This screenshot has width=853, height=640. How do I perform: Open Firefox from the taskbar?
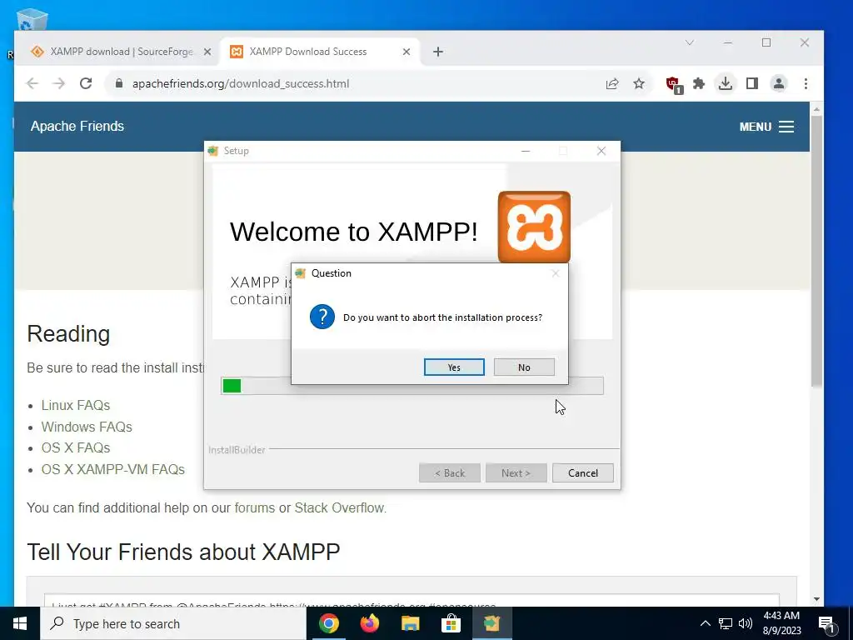(x=369, y=623)
